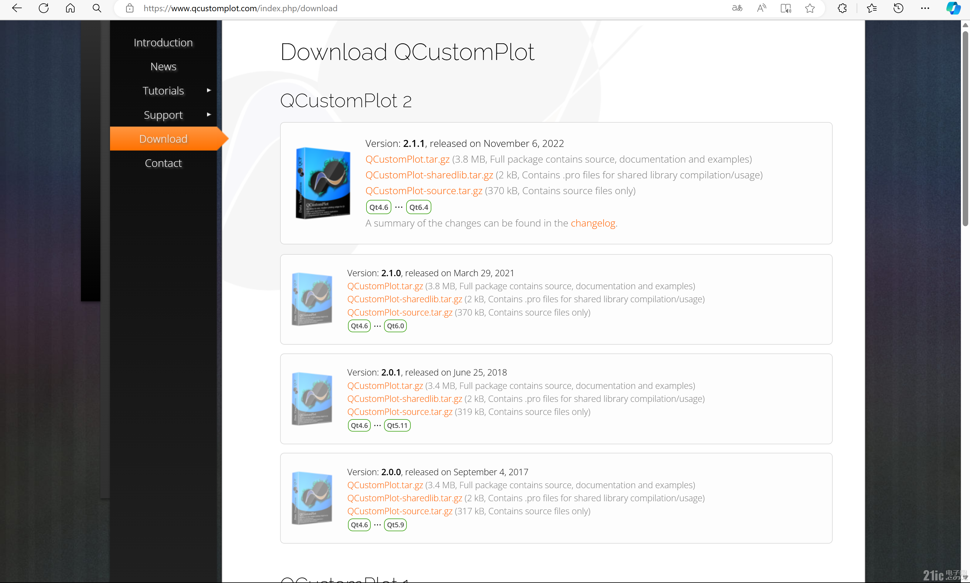
Task: Start Read Aloud from address bar
Action: coord(762,8)
